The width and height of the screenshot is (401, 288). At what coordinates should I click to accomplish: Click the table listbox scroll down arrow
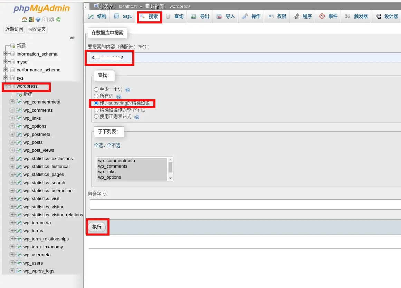pyautogui.click(x=170, y=178)
